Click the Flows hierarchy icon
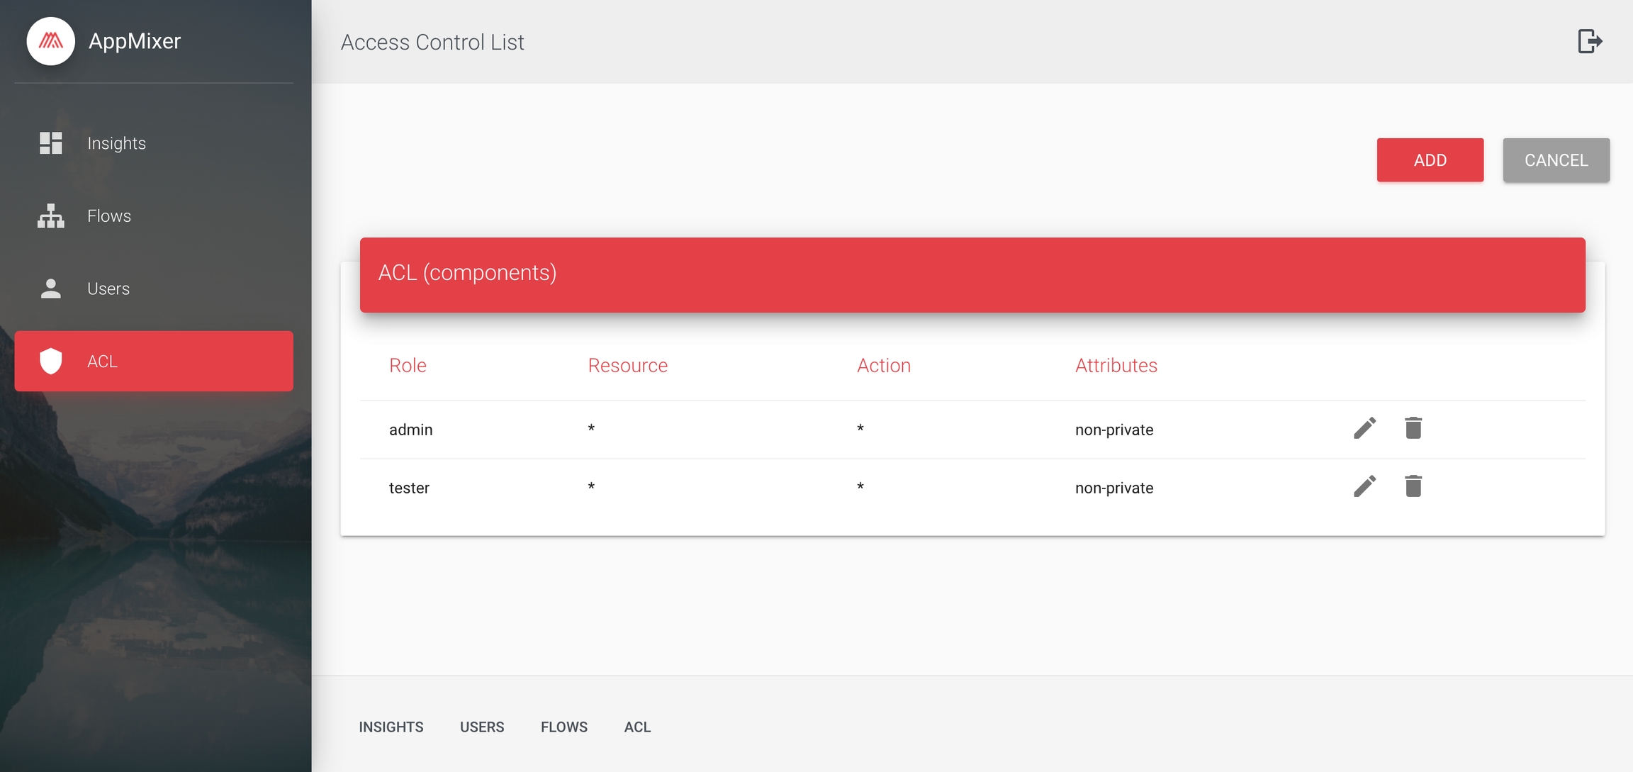The height and width of the screenshot is (772, 1633). click(x=50, y=216)
